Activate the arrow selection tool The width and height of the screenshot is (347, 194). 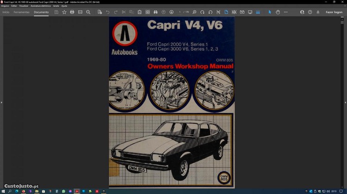click(x=270, y=12)
